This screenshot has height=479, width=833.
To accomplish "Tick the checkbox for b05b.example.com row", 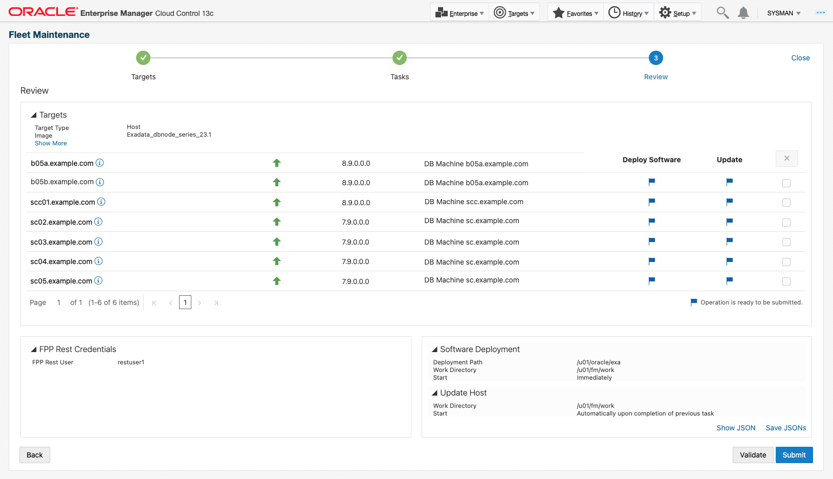I will click(786, 183).
